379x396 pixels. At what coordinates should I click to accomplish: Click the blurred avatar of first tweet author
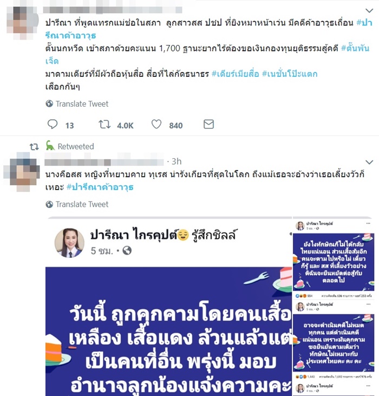coord(22,23)
